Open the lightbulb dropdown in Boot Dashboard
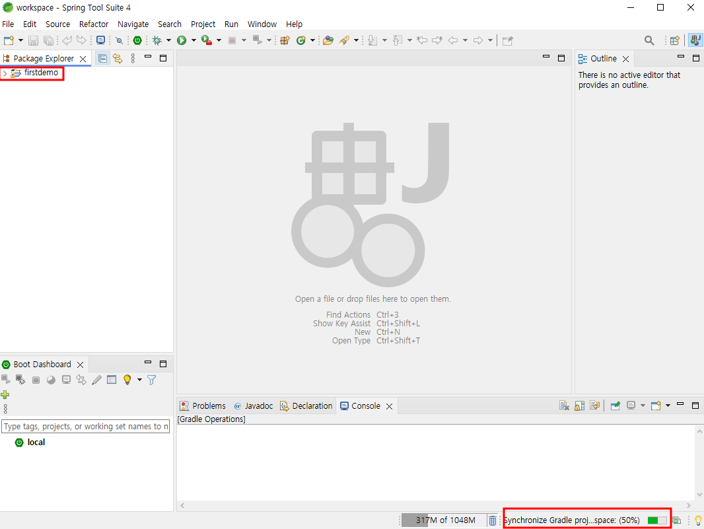This screenshot has height=529, width=704. [x=139, y=380]
